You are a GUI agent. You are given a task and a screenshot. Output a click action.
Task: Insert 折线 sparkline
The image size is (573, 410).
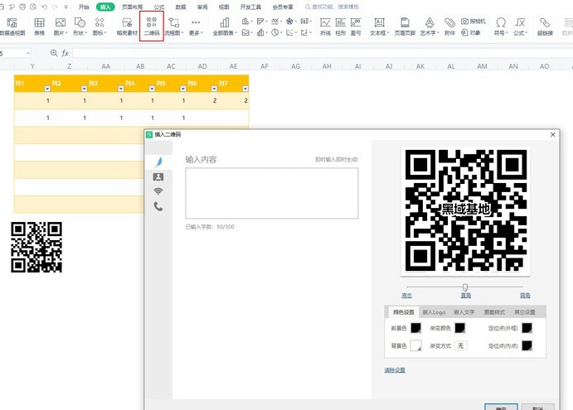[x=325, y=27]
